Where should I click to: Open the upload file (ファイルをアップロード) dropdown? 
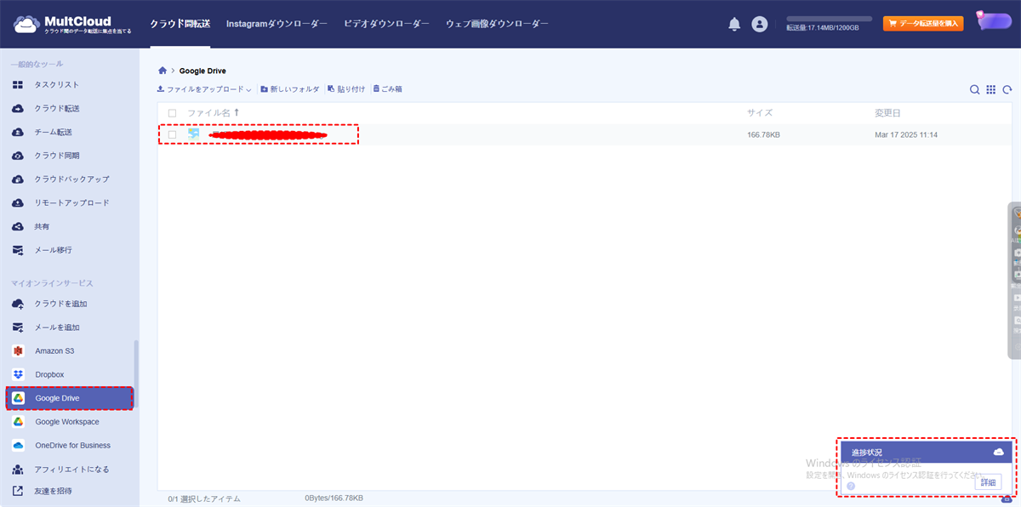tap(204, 89)
